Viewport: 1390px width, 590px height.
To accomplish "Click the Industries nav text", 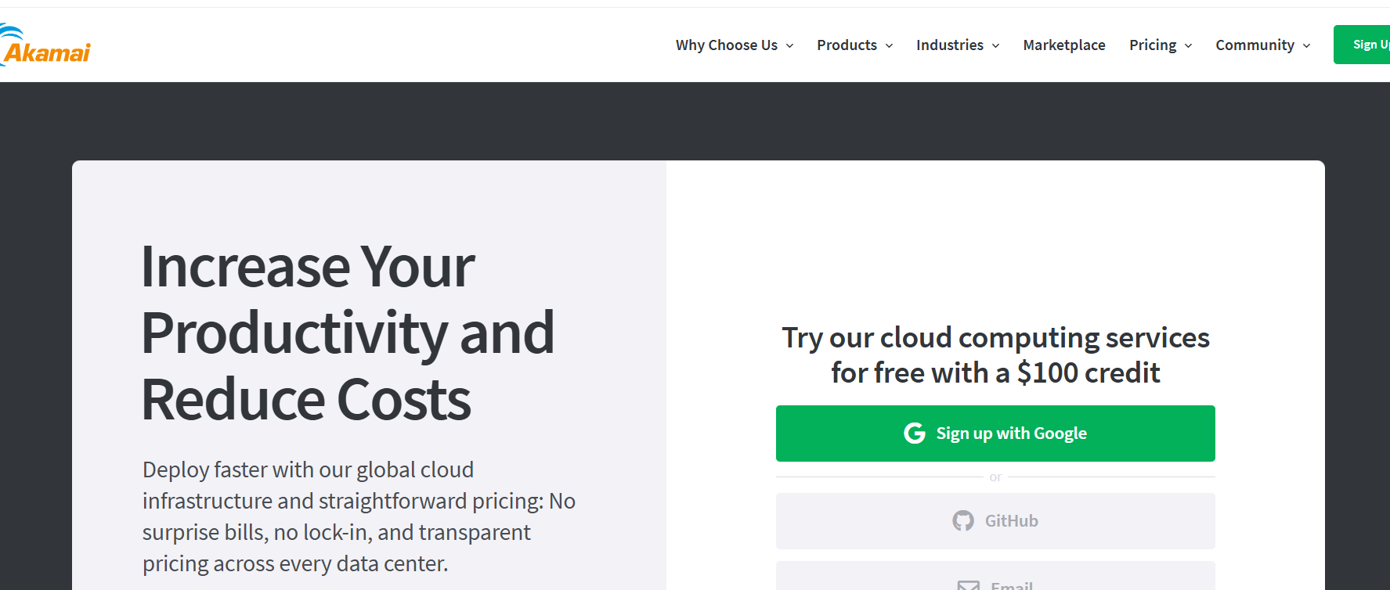I will tap(949, 45).
